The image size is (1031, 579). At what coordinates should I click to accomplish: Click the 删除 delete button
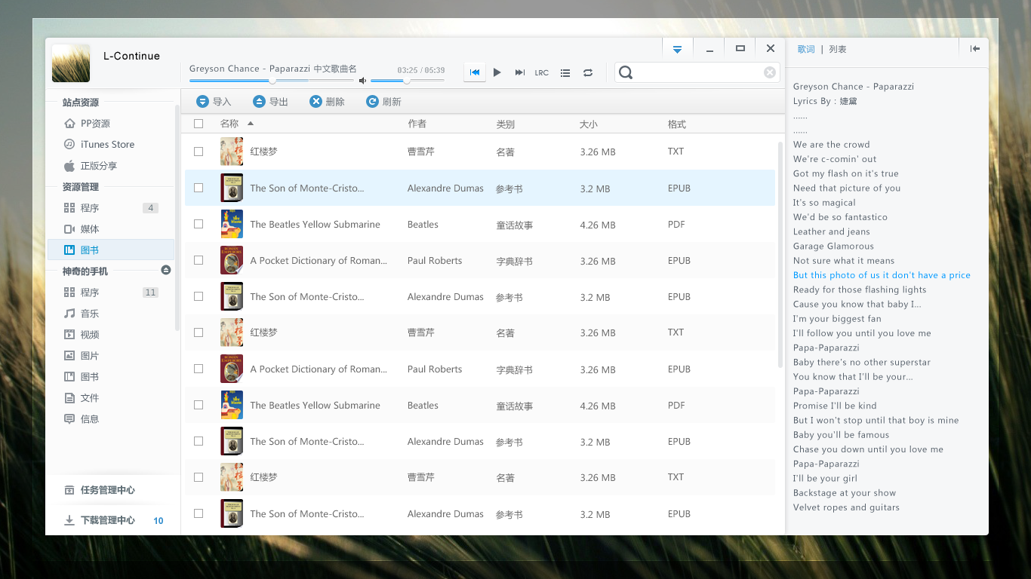327,102
